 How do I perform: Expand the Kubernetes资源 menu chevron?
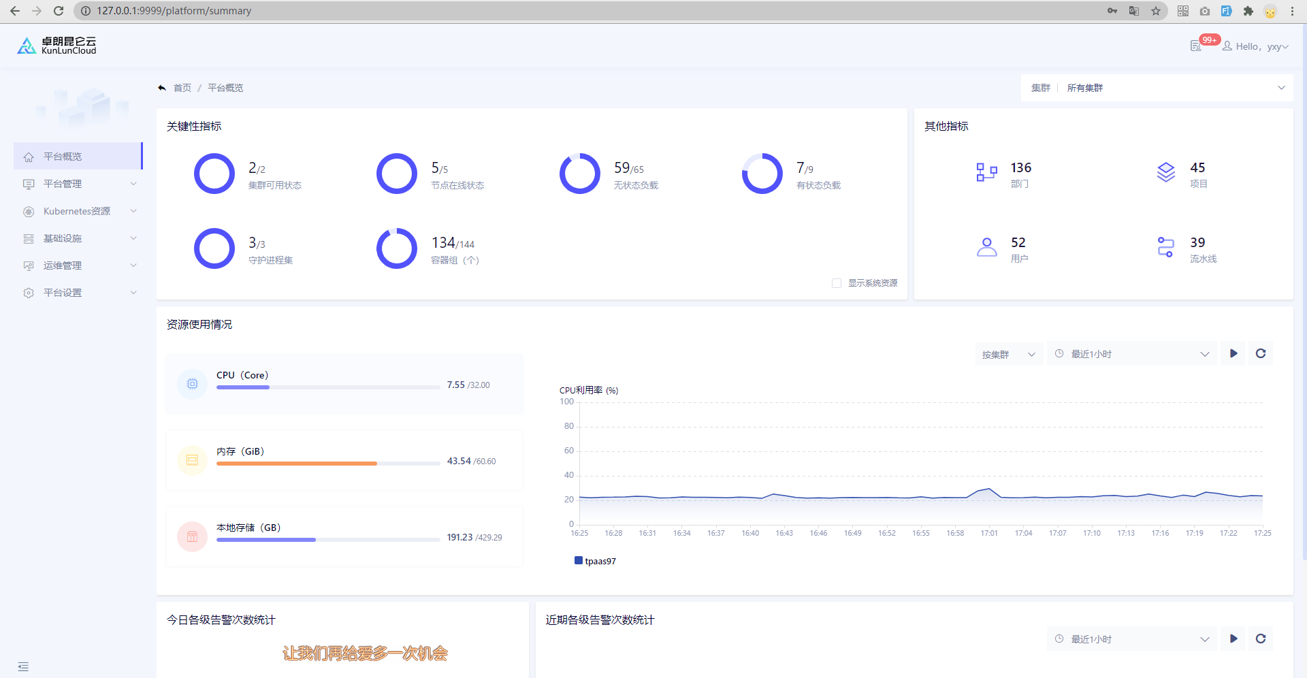133,211
